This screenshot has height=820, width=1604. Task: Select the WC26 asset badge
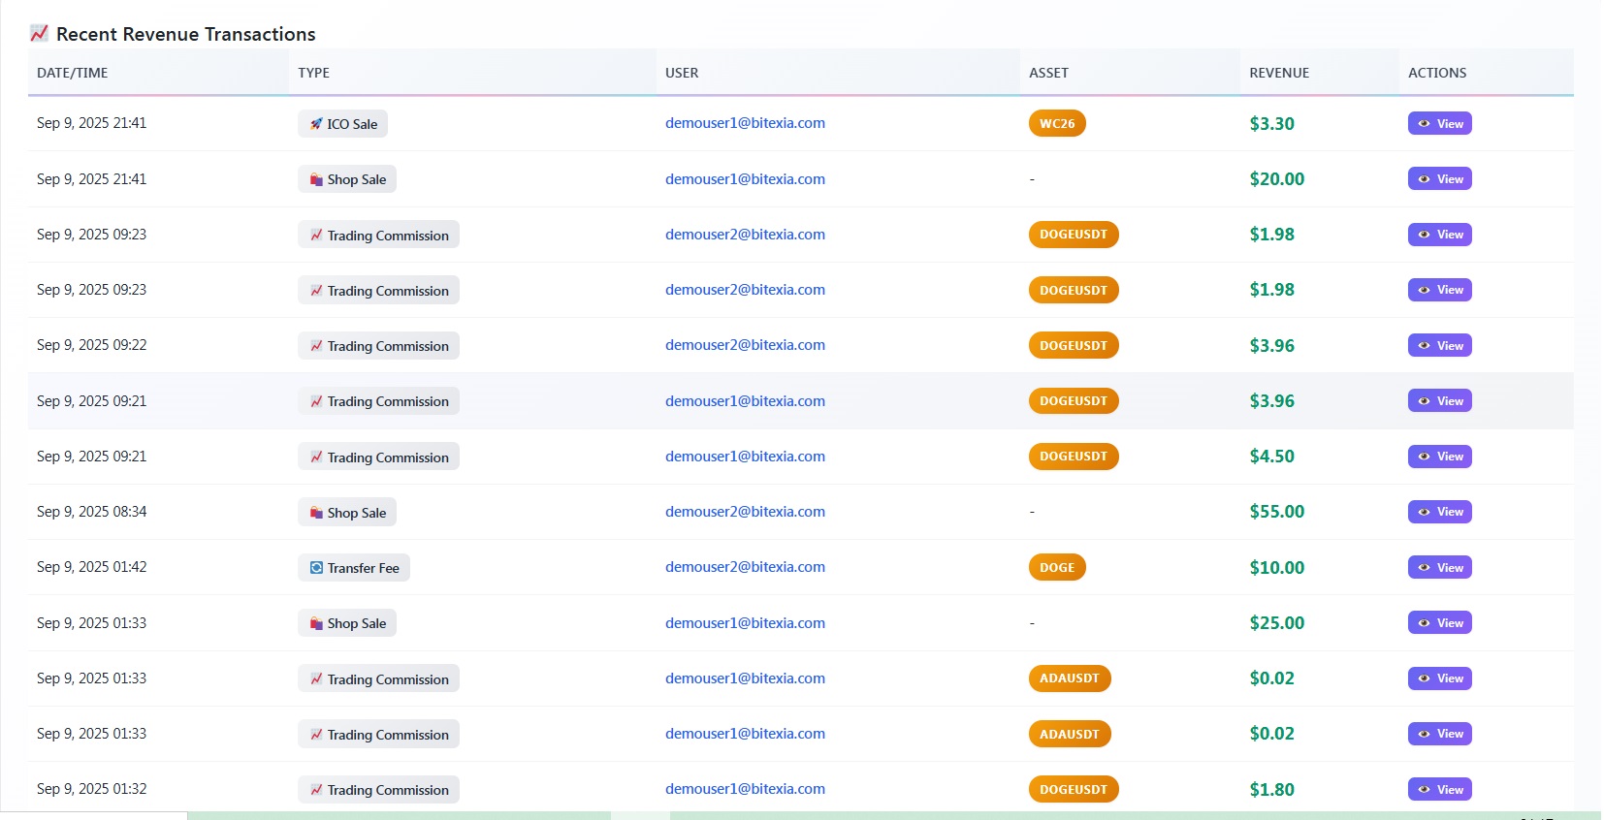(x=1056, y=124)
